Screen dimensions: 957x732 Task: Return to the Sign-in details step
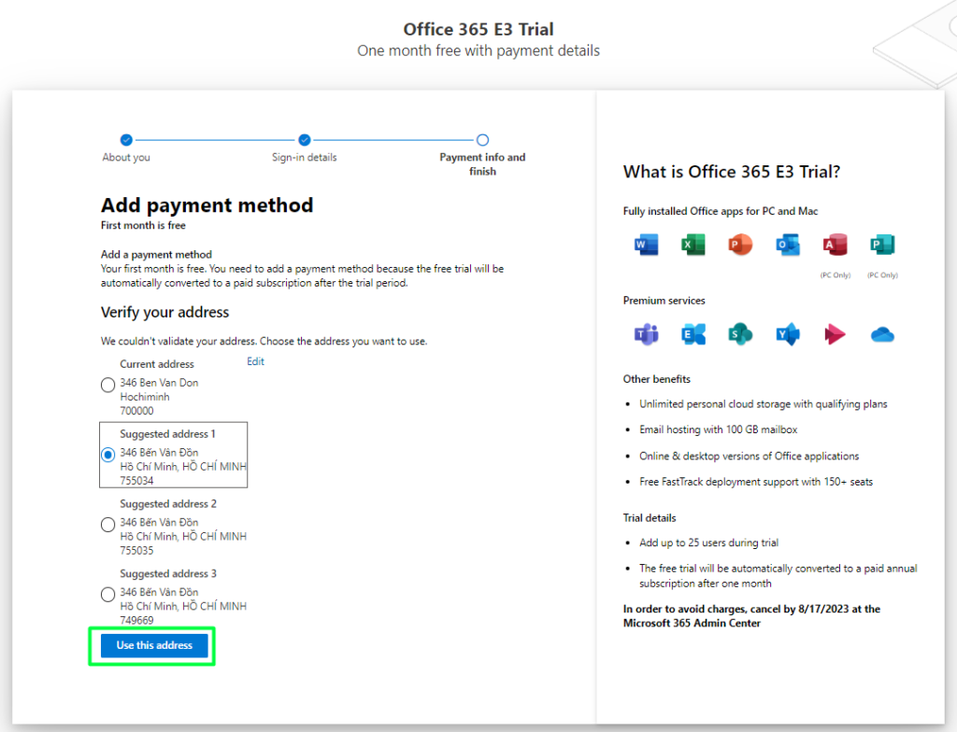pyautogui.click(x=305, y=141)
